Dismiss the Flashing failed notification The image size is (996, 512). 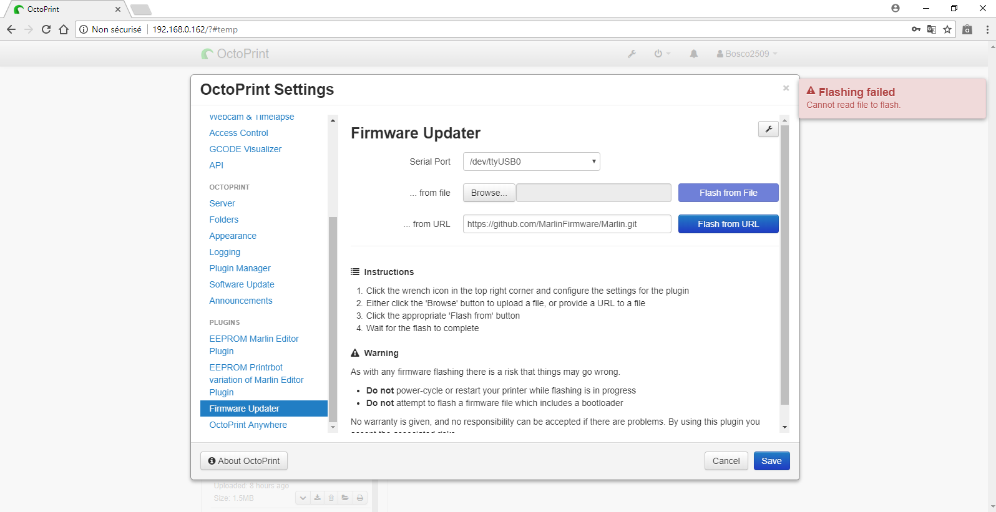tap(892, 98)
